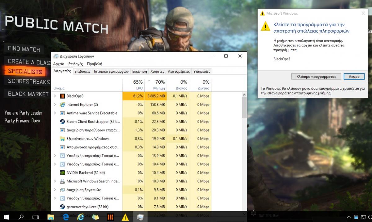Open the Προβολή menu
Viewport: 372px width, 222px height.
(95, 64)
